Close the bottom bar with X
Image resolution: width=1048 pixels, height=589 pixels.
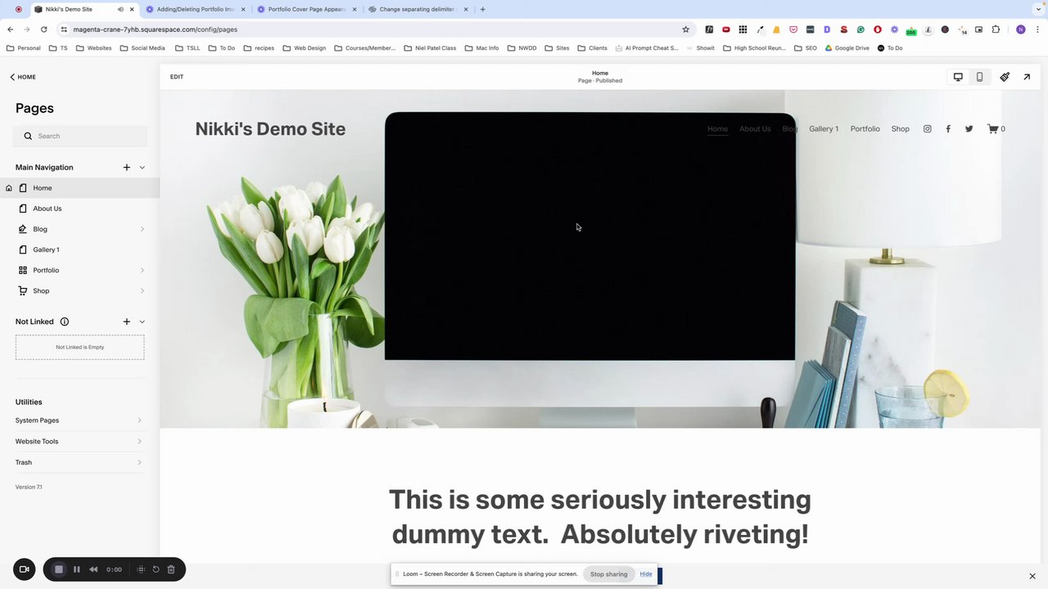[1032, 576]
